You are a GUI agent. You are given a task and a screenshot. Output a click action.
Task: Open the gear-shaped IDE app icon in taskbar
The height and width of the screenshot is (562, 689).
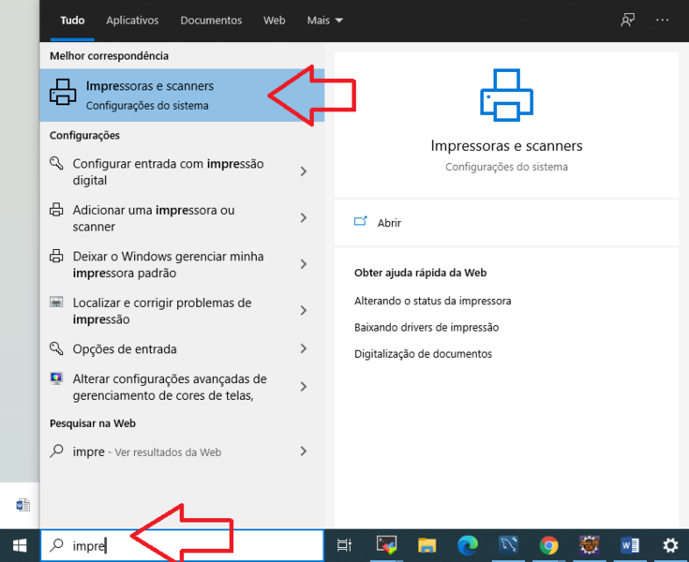pyautogui.click(x=590, y=546)
